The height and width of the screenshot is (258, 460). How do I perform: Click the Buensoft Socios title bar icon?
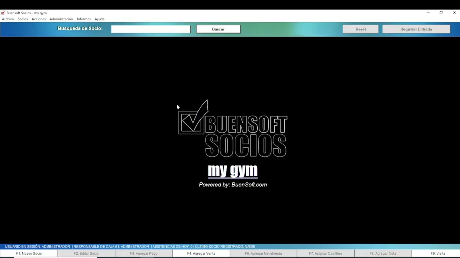[3, 13]
